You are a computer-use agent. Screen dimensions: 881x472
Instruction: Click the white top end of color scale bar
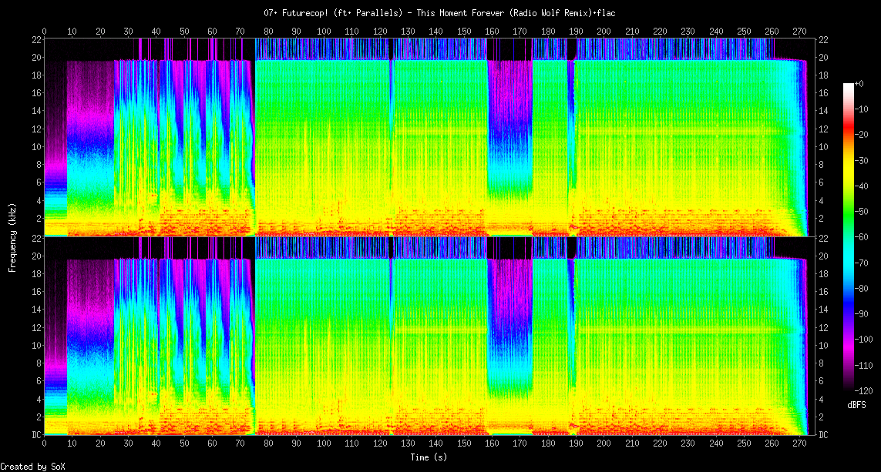tap(849, 85)
